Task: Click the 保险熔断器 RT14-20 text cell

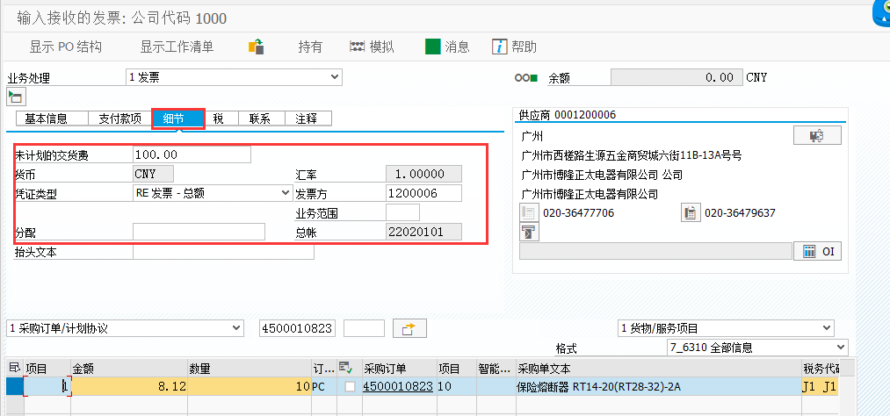Action: [658, 386]
